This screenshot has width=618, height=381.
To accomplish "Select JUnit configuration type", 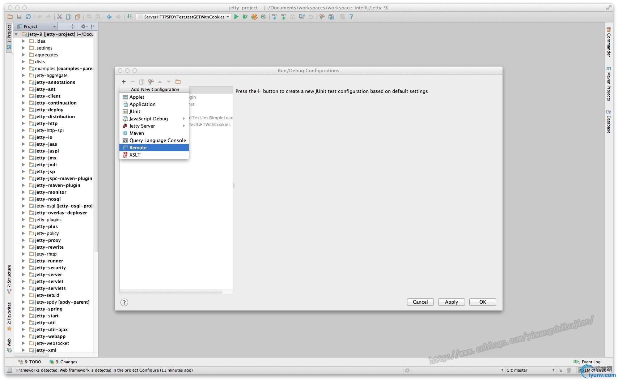I will click(x=154, y=111).
